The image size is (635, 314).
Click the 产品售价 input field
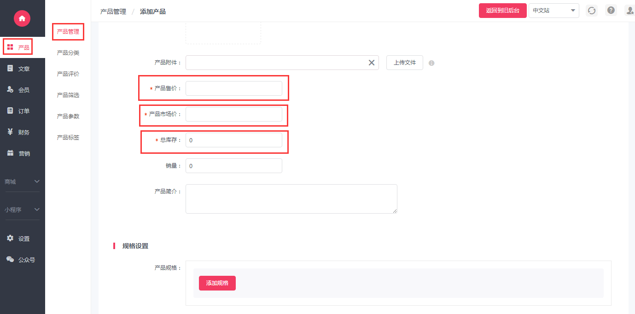tap(234, 88)
